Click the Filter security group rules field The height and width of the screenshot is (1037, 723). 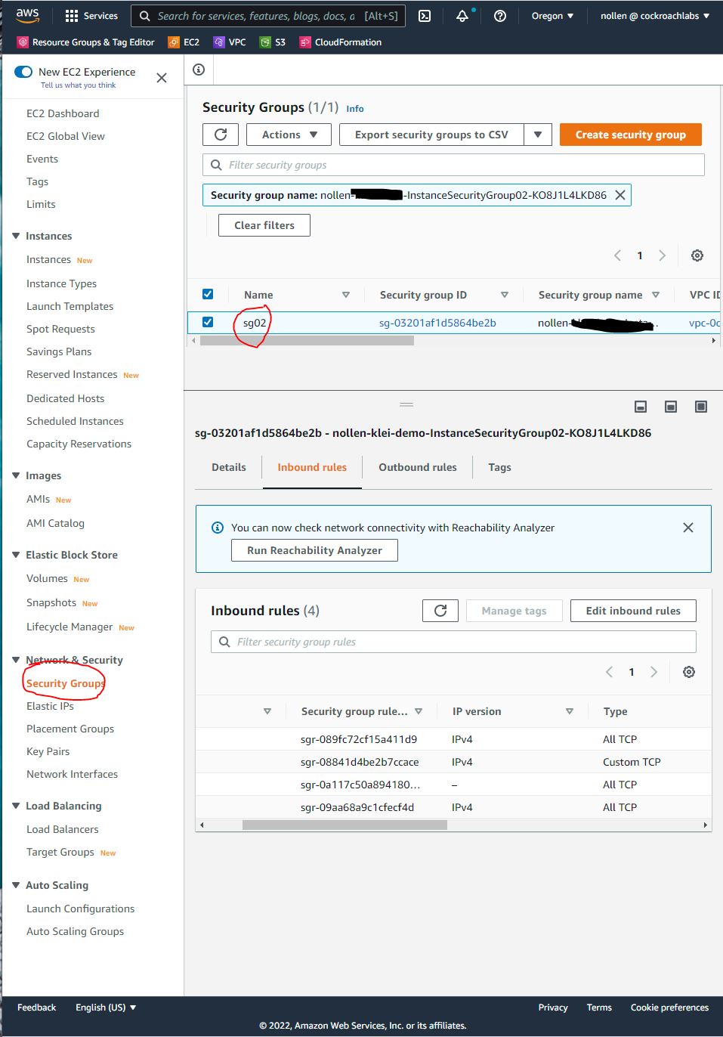point(453,642)
